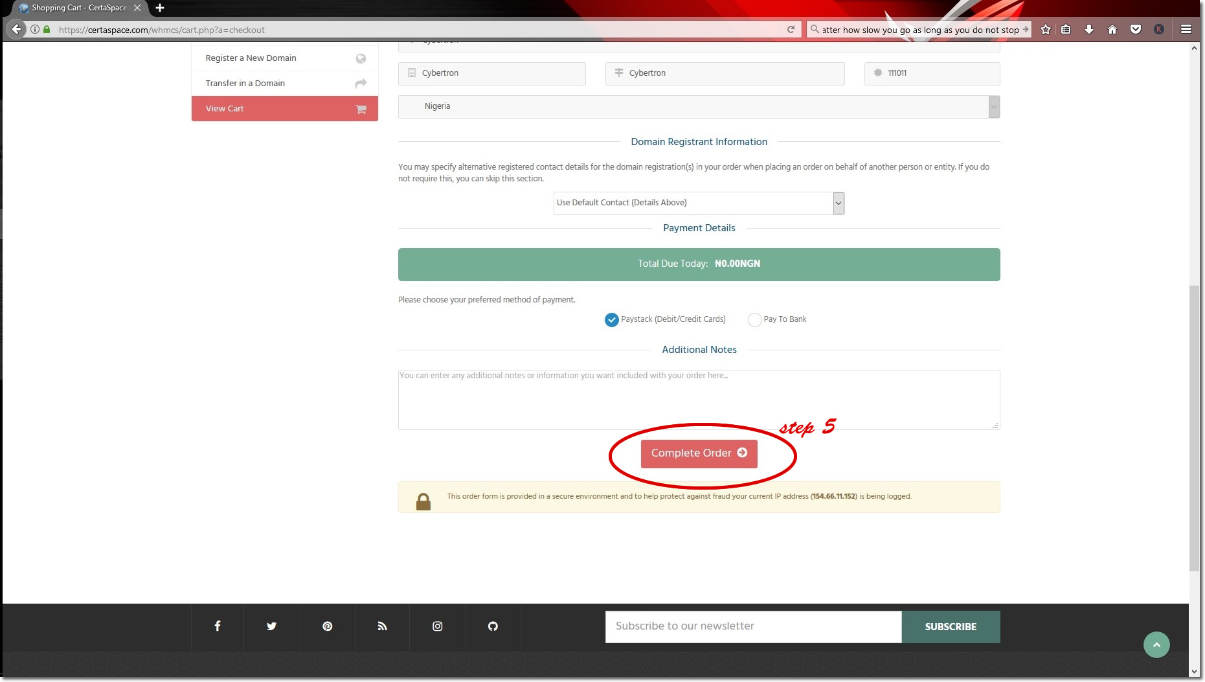Click the round K avatar icon
Screen dimensions: 1205x682
(1159, 29)
